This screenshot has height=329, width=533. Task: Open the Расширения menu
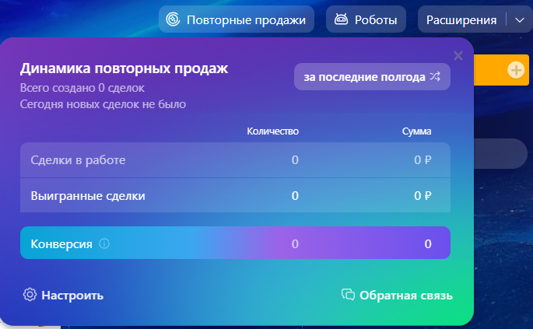pos(461,19)
